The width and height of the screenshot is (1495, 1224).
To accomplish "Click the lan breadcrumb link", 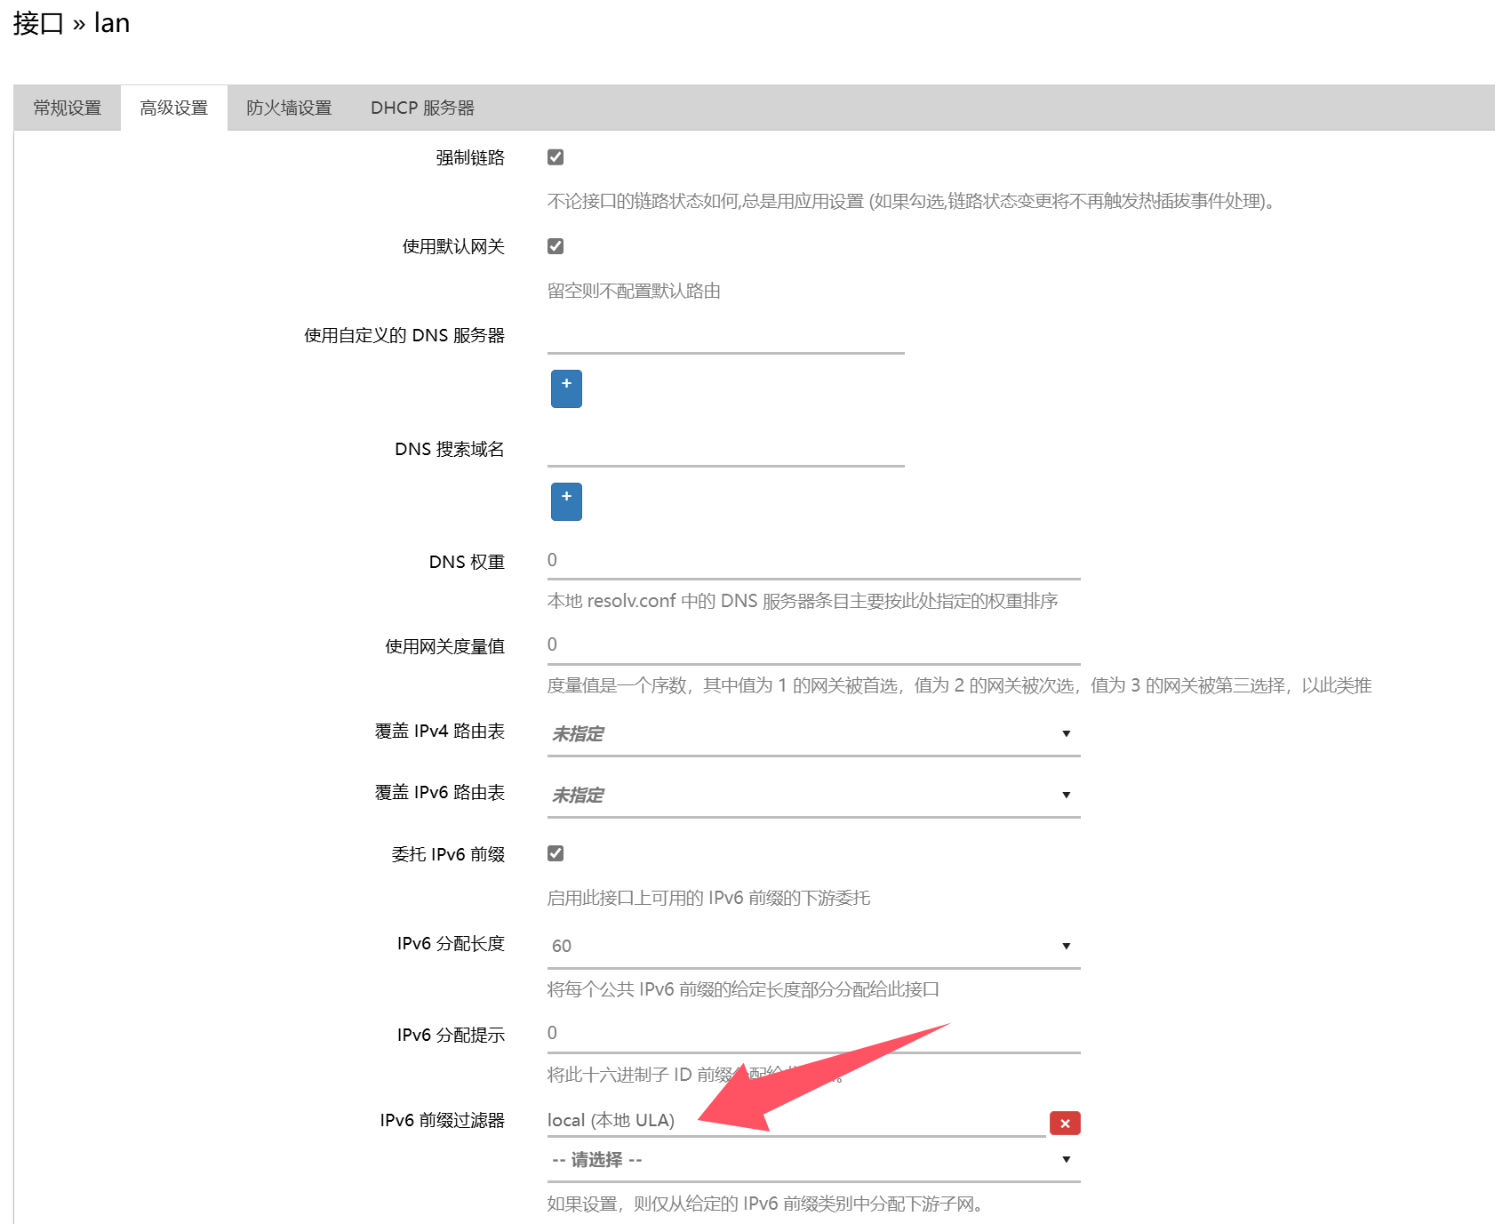I will (x=110, y=22).
